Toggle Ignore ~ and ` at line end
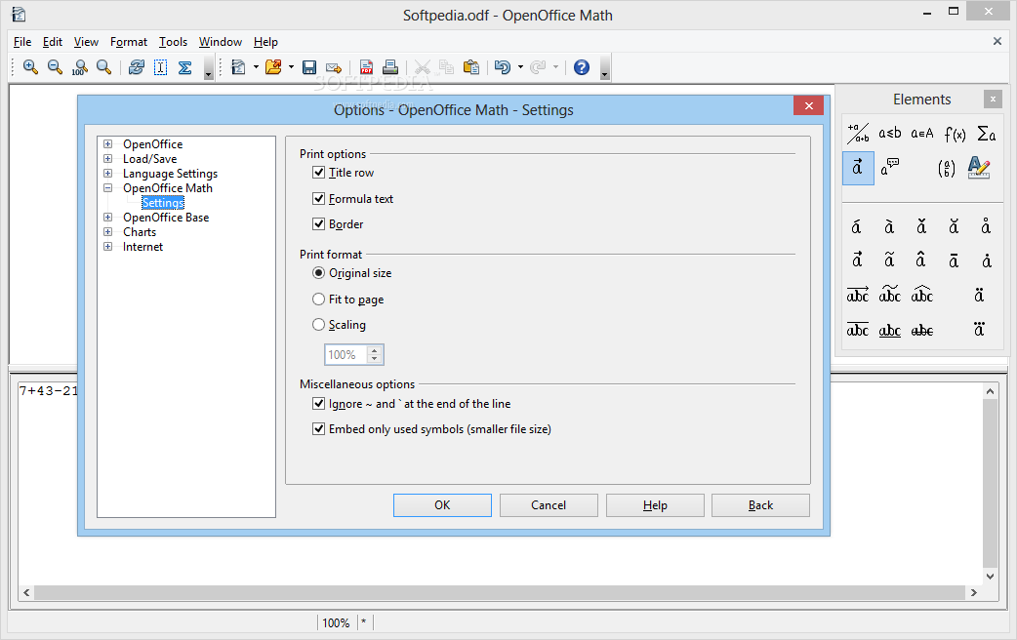This screenshot has height=640, width=1017. (x=318, y=403)
